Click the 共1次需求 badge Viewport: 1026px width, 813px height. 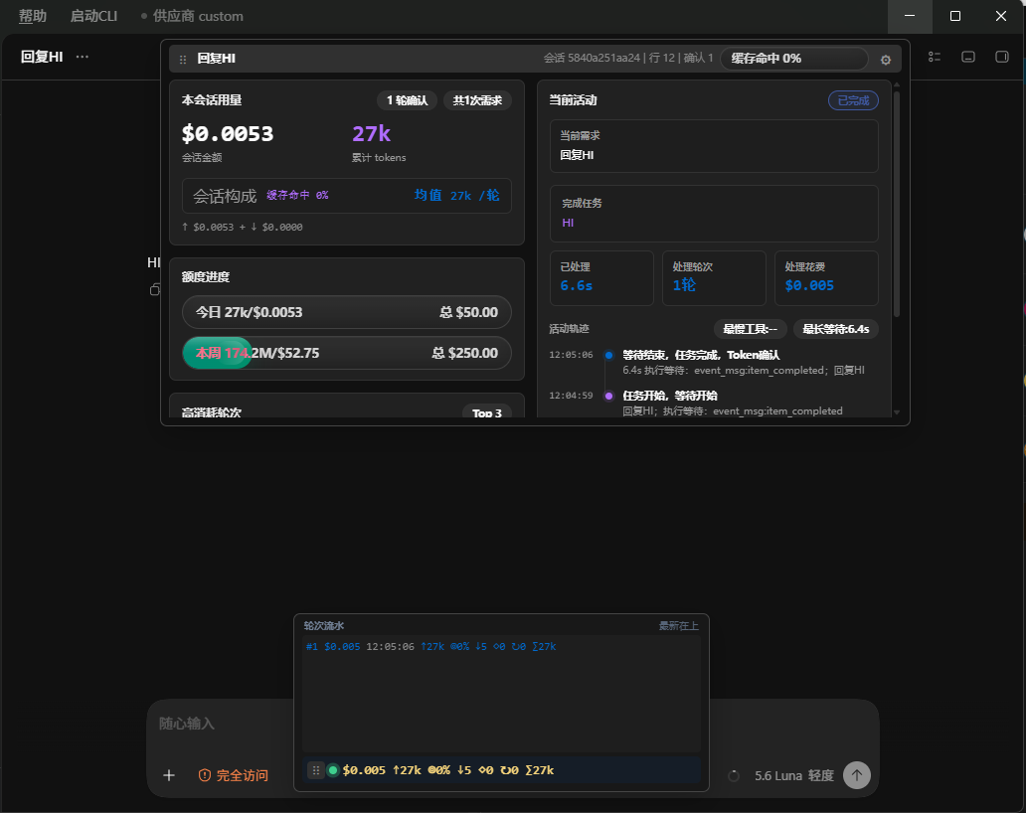(477, 100)
